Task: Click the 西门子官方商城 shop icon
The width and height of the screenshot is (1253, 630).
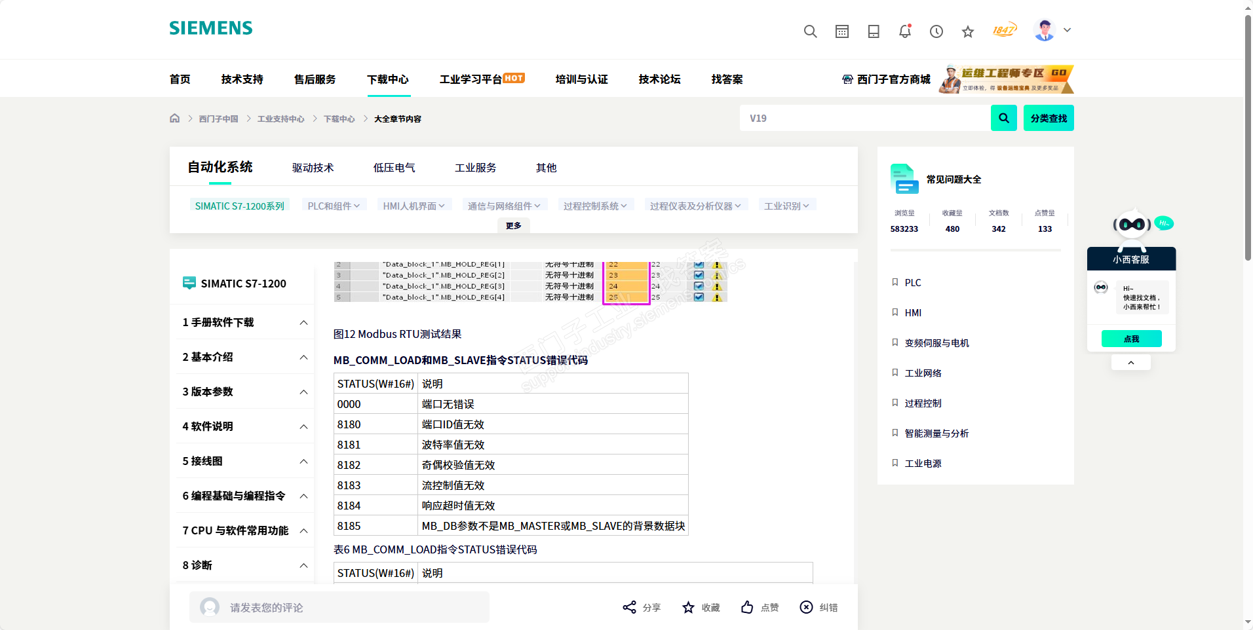Action: [847, 79]
